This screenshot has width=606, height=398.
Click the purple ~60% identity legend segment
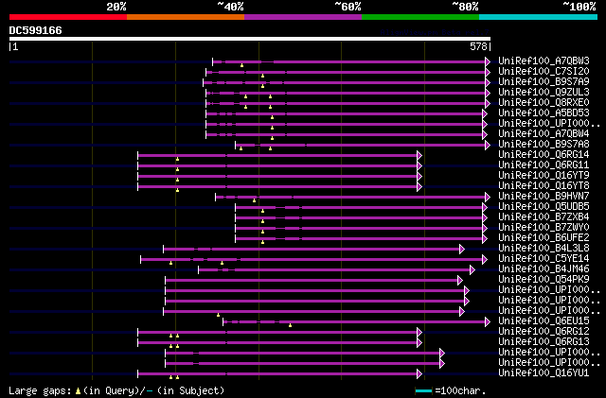(x=303, y=17)
